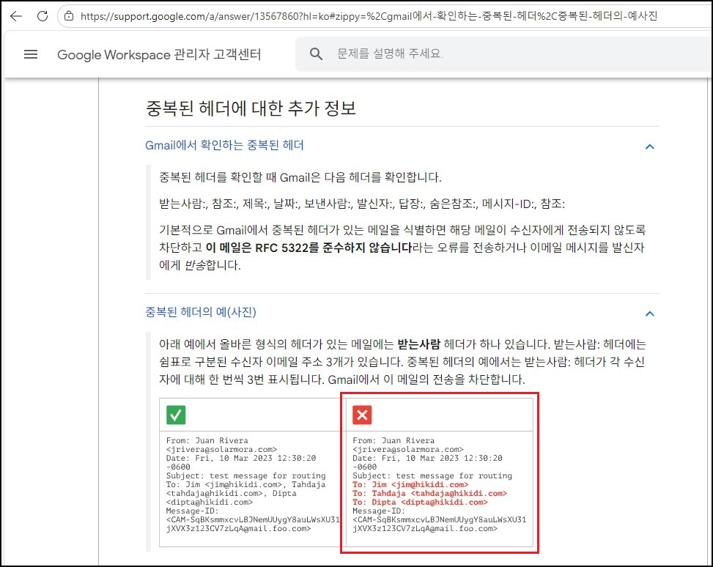713x567 pixels.
Task: Click the red X icon in example
Action: pos(362,415)
